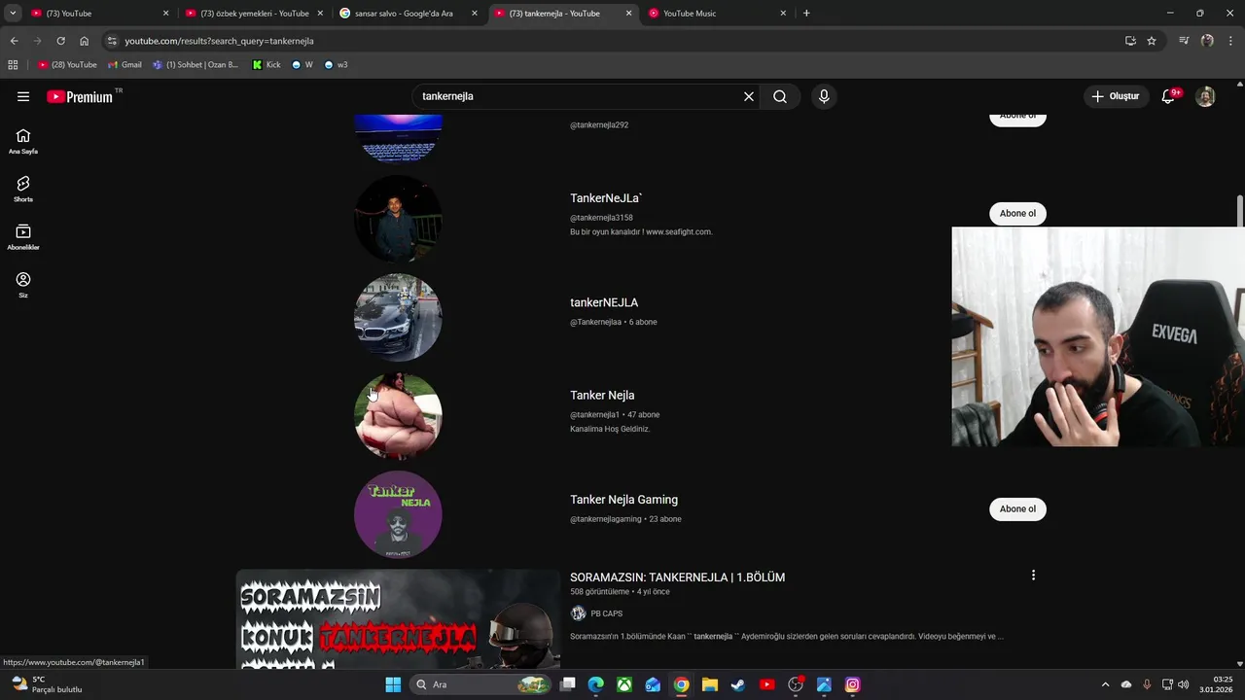Open Tanker Nejla Gaming channel title

tap(623, 500)
